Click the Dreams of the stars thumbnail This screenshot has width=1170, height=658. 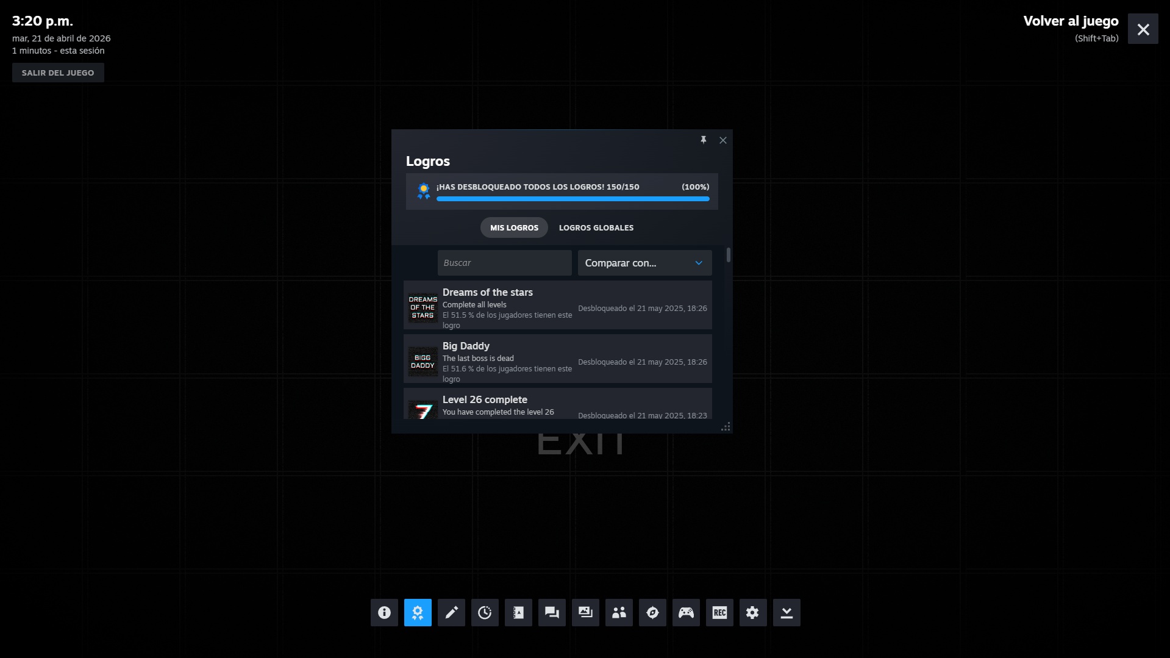(423, 307)
